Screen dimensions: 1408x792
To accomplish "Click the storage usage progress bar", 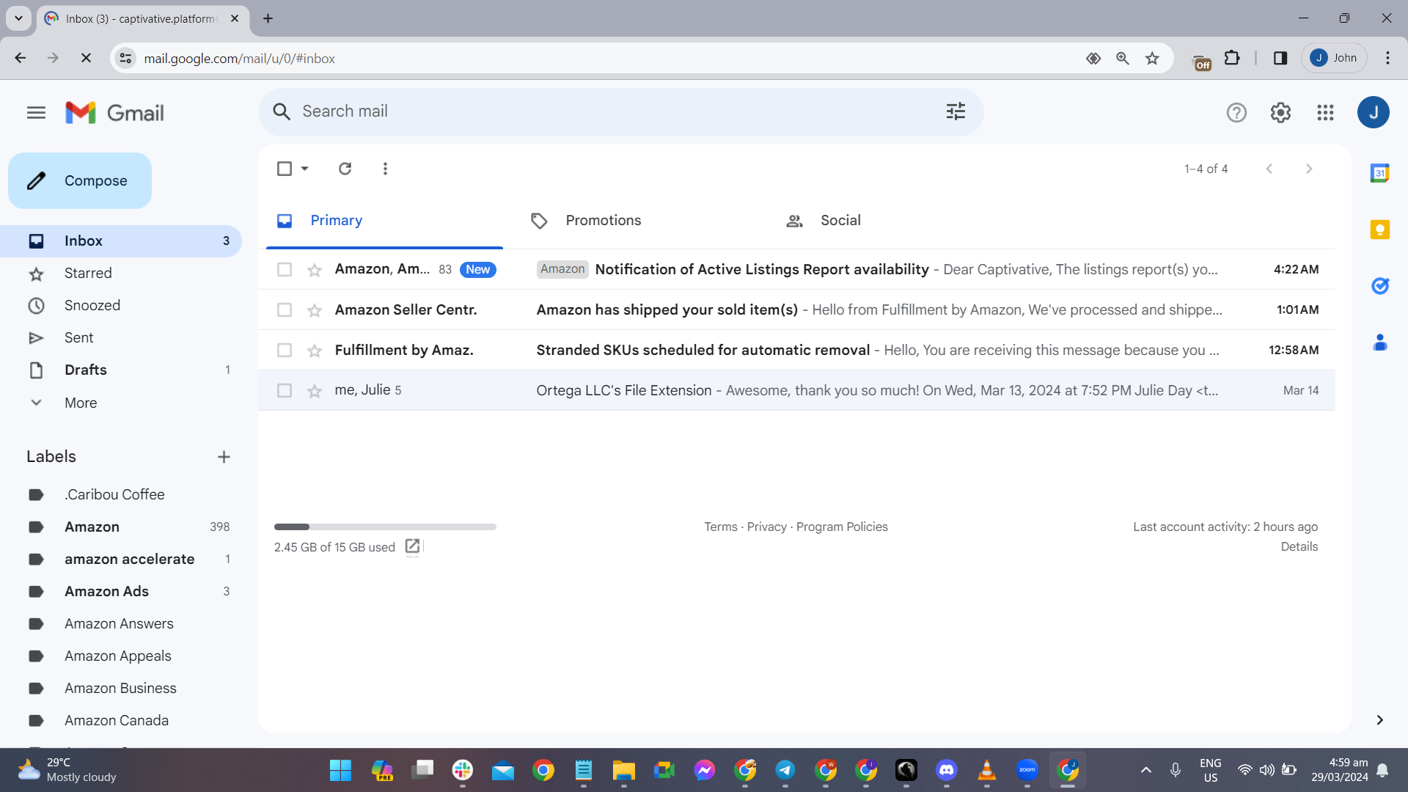I will point(385,527).
